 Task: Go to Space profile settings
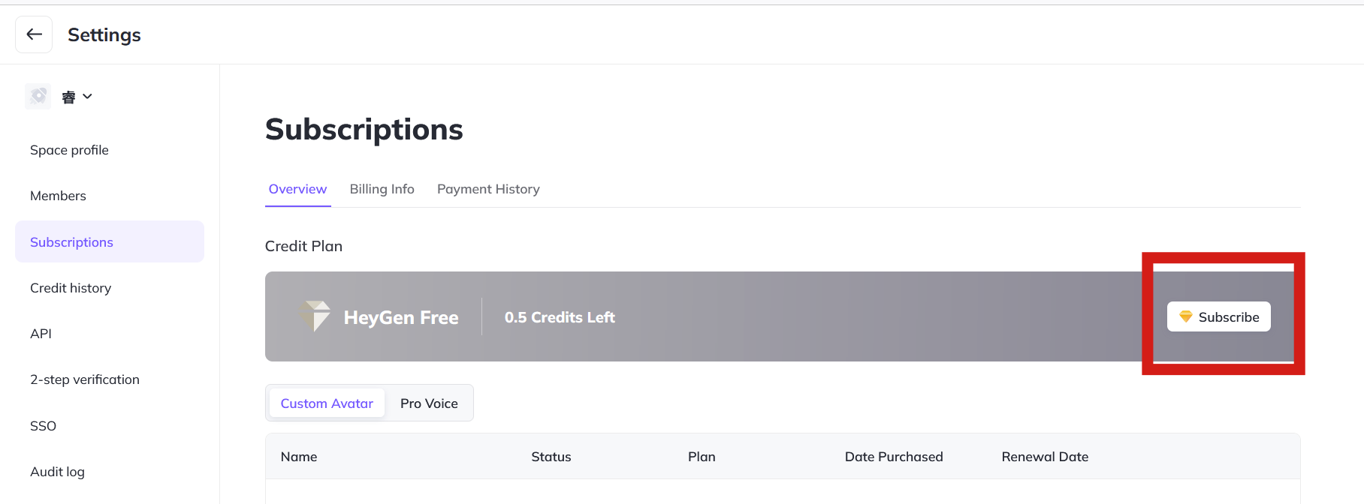coord(69,150)
